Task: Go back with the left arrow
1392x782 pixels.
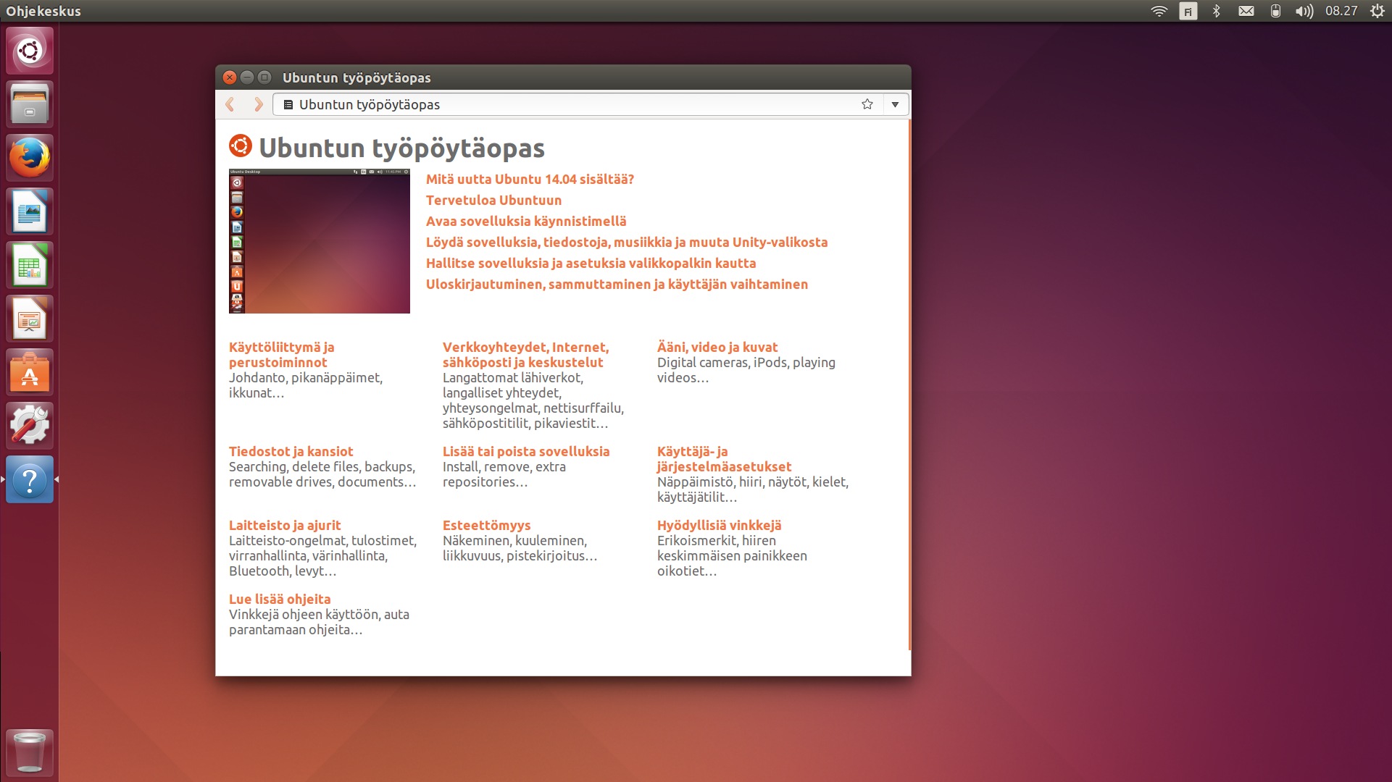Action: coord(230,104)
